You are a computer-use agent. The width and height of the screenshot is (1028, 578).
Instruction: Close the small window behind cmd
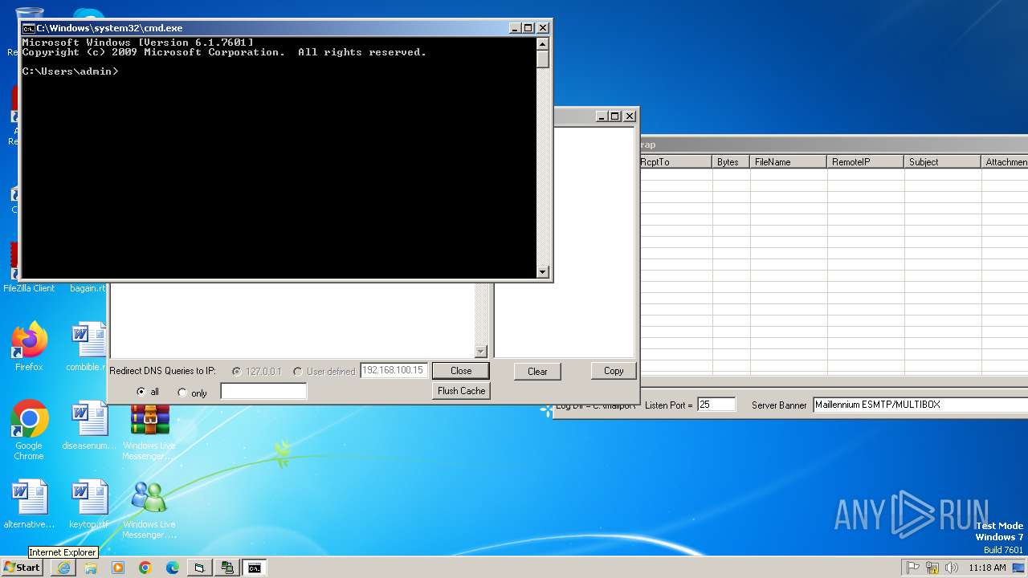pos(630,116)
